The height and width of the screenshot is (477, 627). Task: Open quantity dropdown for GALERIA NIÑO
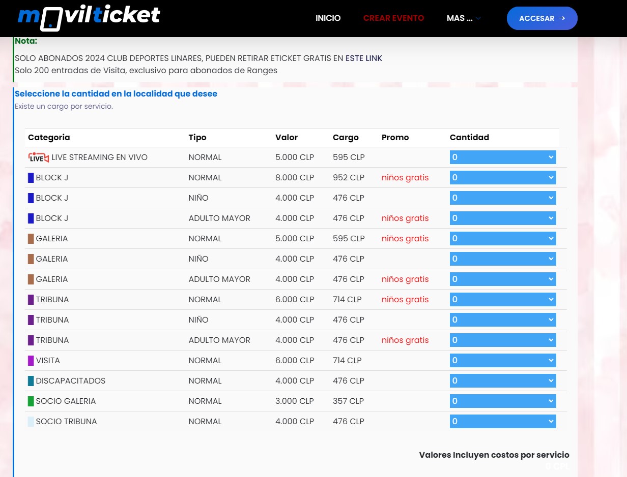point(503,259)
